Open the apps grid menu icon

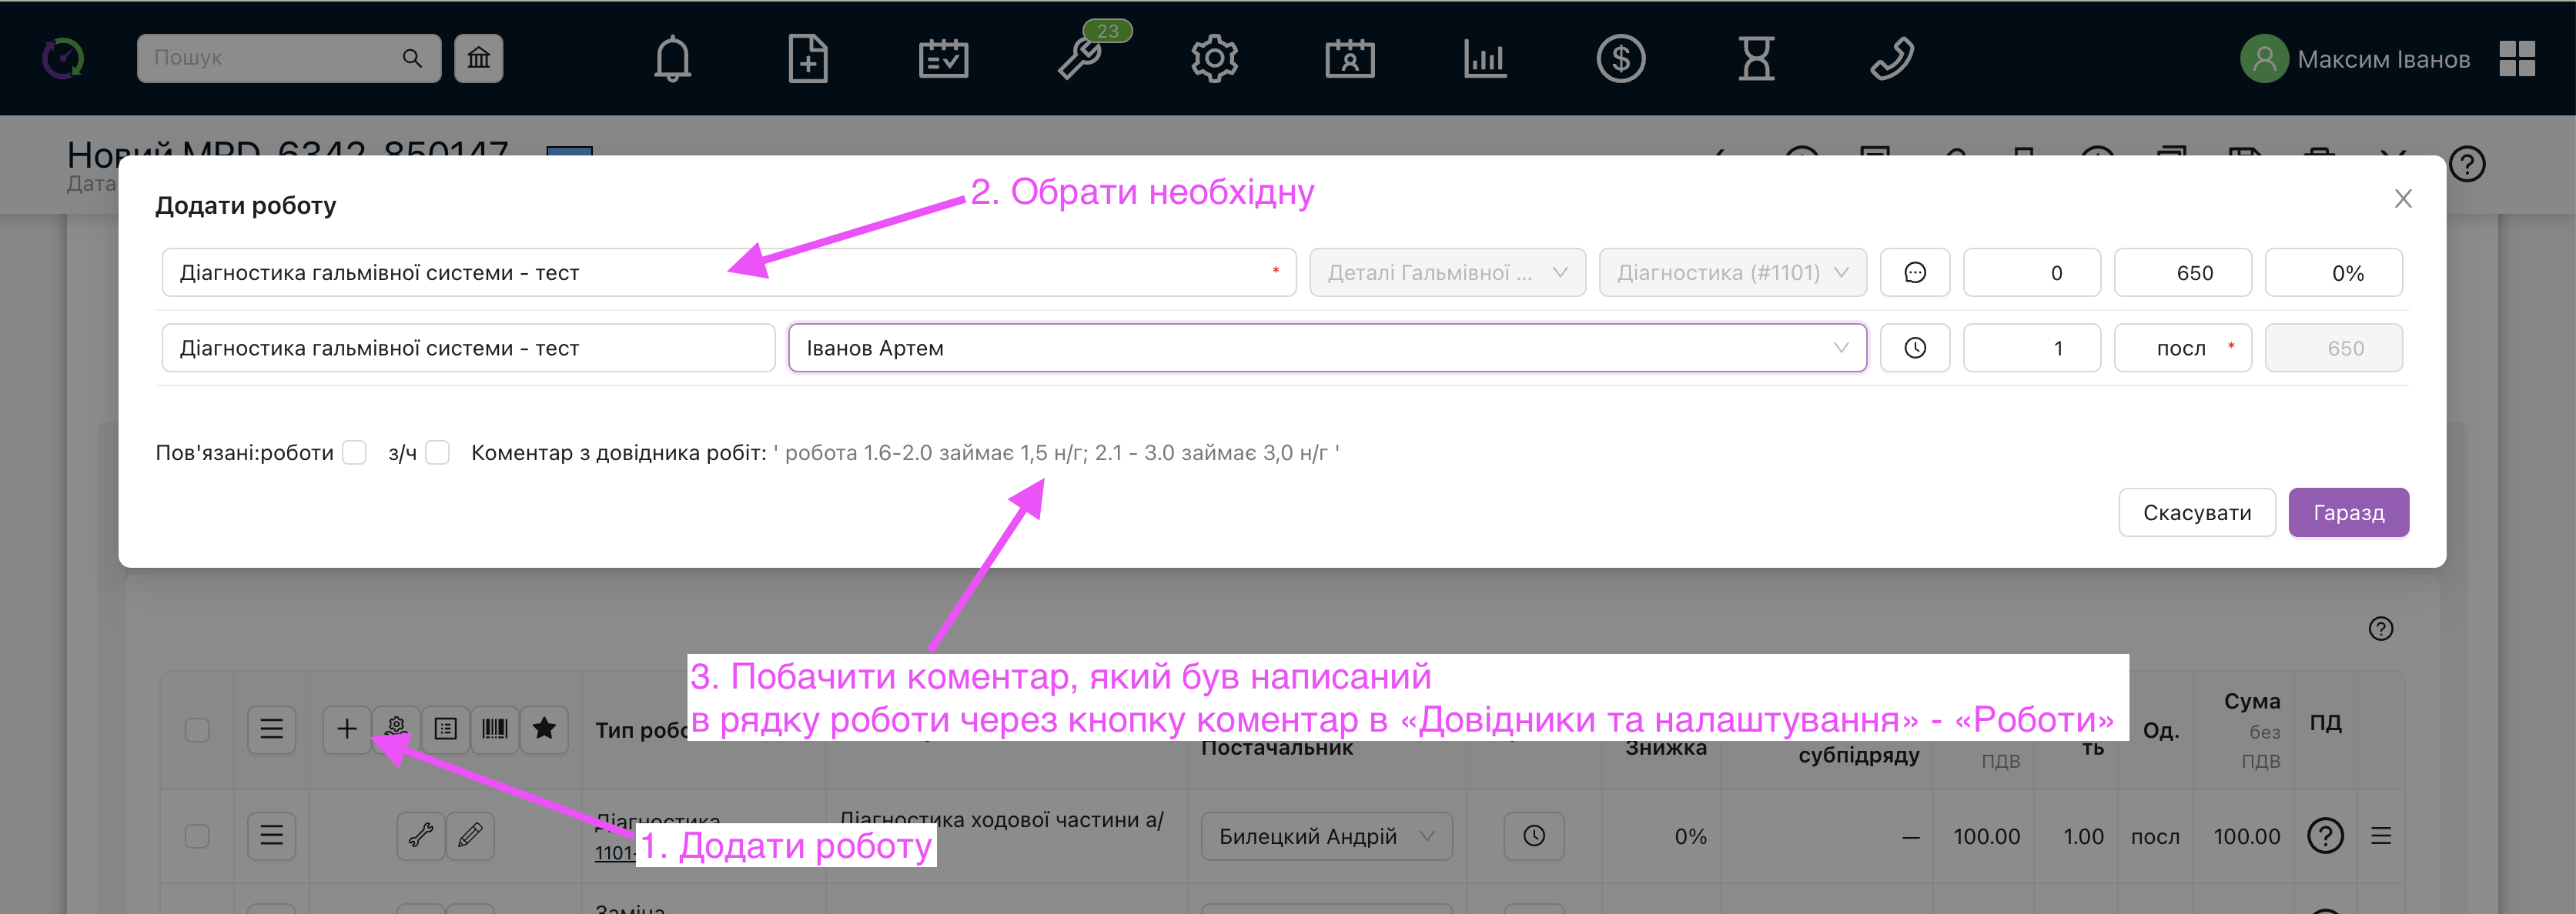coord(2516,59)
